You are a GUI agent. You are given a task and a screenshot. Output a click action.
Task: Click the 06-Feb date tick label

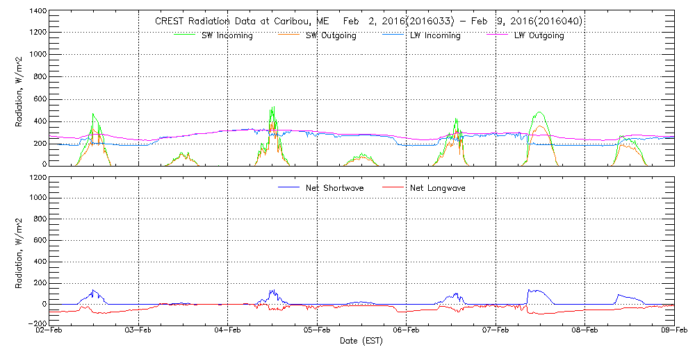(406, 331)
